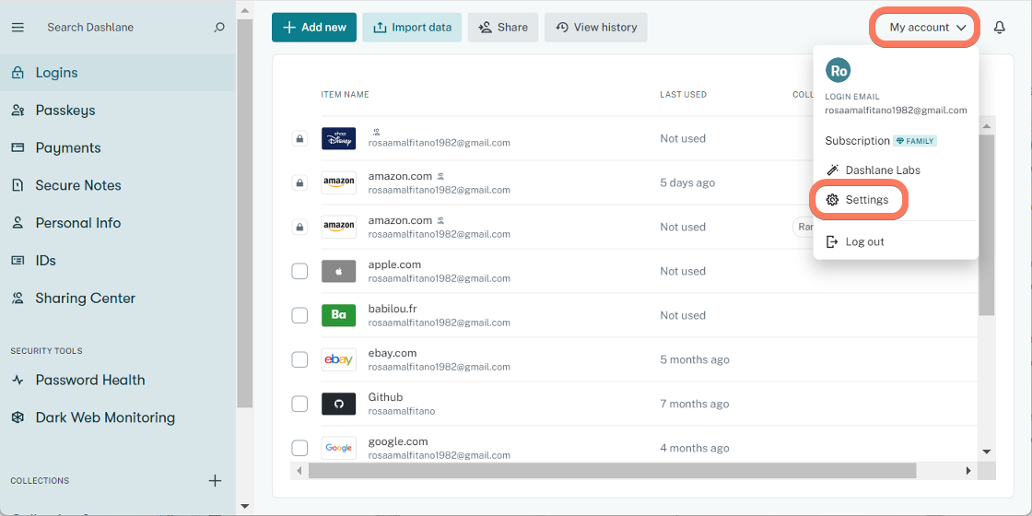Screen dimensions: 1032x516
Task: Click the Github logo icon
Action: (x=338, y=404)
